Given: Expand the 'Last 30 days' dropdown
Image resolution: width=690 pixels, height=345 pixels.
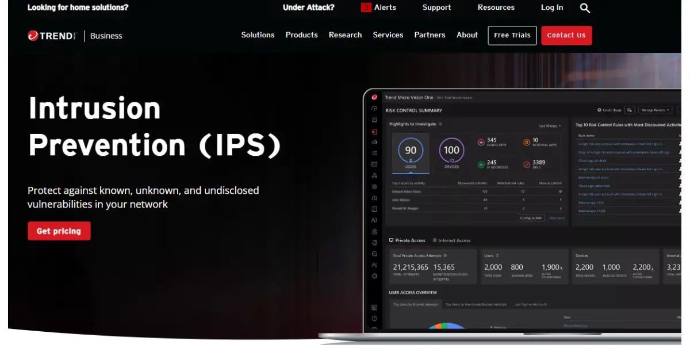Looking at the screenshot, I should click(550, 125).
